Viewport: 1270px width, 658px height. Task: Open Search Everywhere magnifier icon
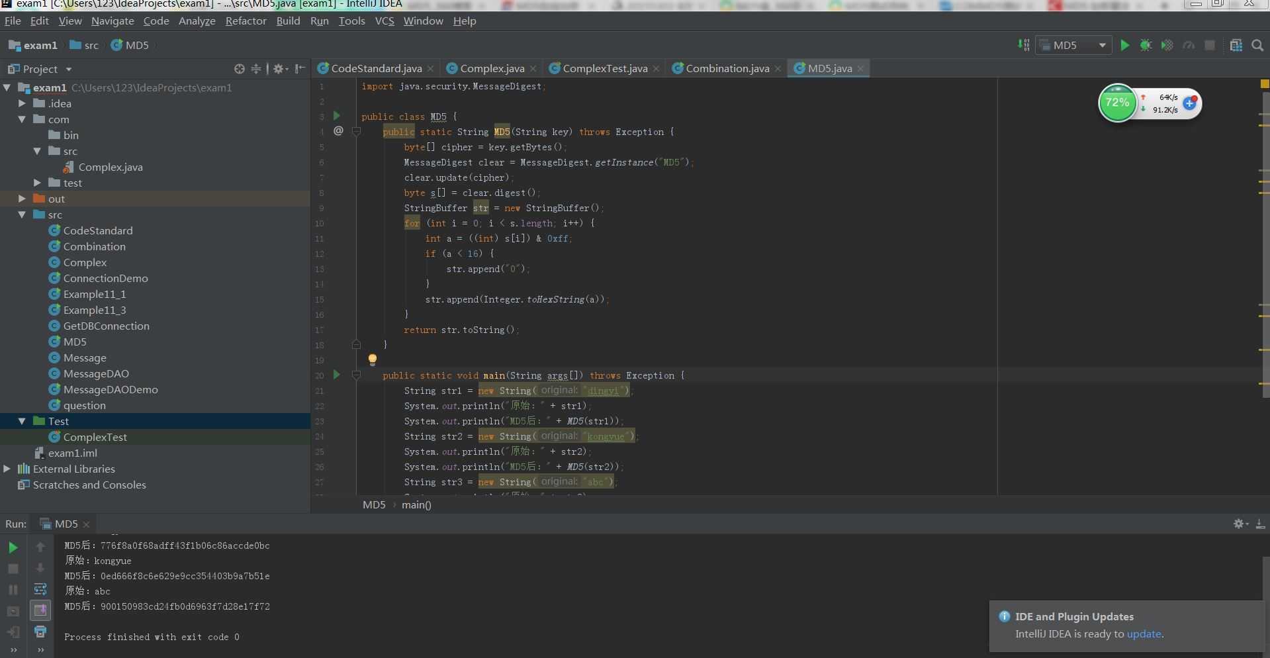pyautogui.click(x=1257, y=45)
